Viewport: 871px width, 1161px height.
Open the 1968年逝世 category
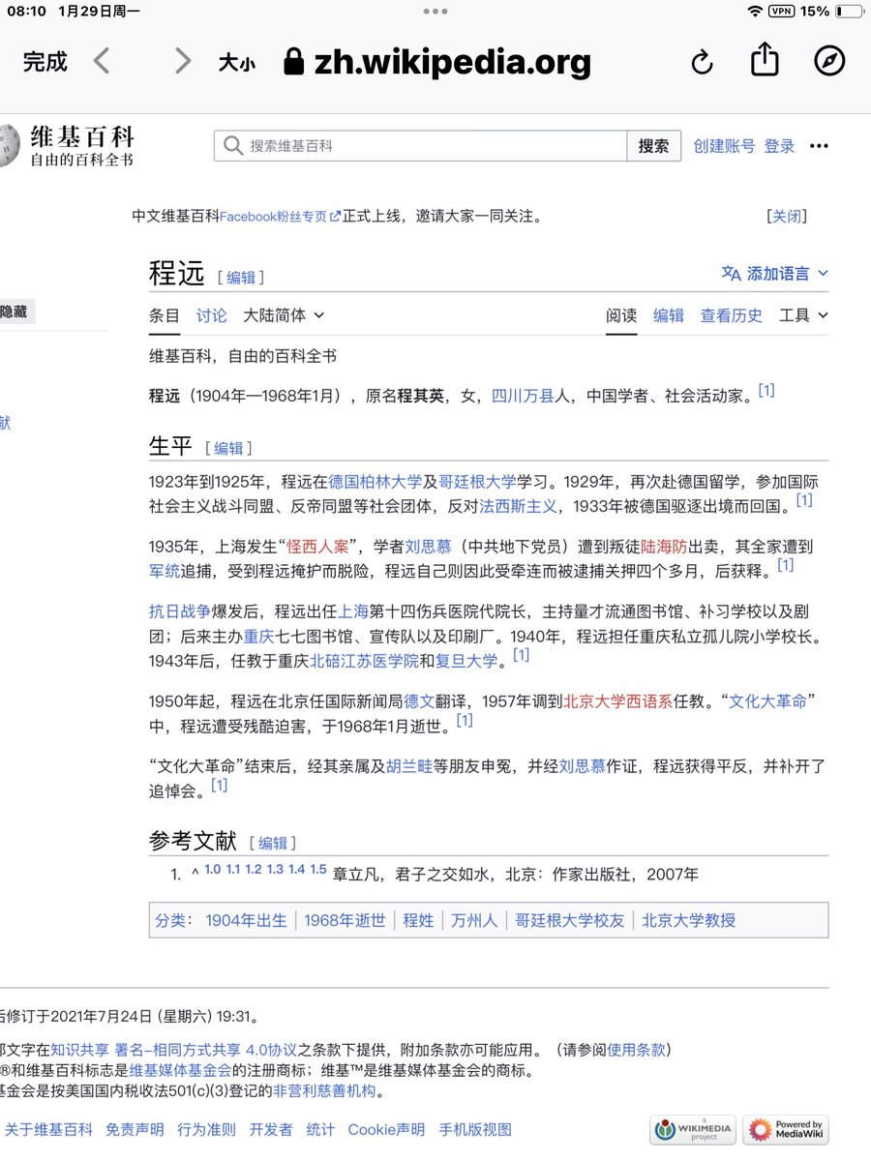pos(345,920)
